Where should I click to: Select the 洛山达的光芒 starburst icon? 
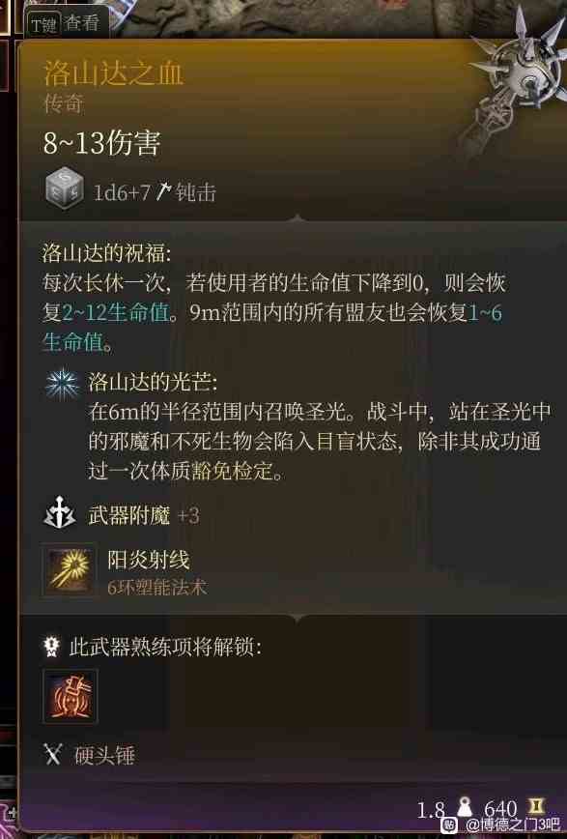(x=62, y=384)
